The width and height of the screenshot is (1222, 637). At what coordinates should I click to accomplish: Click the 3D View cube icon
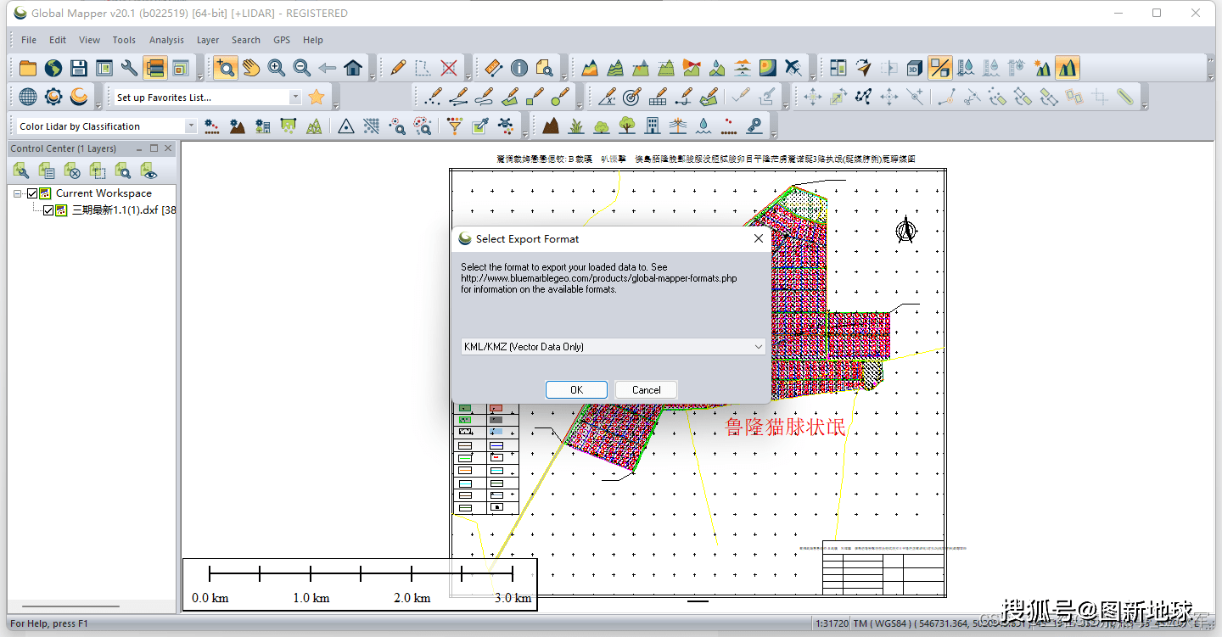[914, 68]
